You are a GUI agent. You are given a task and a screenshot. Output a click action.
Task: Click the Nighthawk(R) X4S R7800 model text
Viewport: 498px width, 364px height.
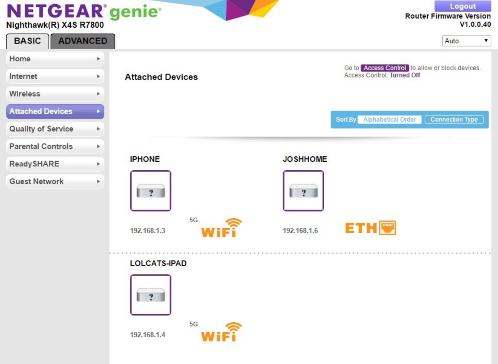coord(55,25)
